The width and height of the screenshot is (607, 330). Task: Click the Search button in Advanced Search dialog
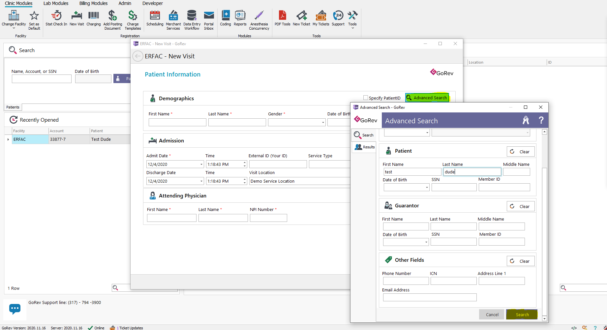click(x=522, y=315)
